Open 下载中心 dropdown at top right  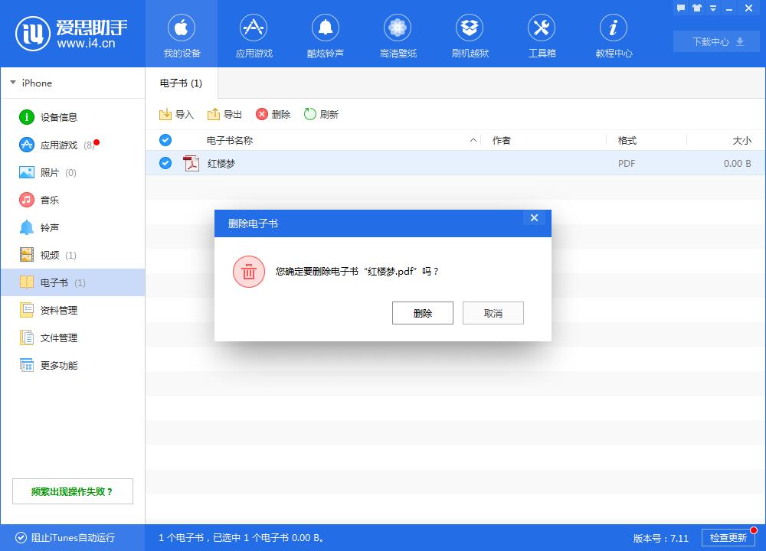tap(715, 41)
